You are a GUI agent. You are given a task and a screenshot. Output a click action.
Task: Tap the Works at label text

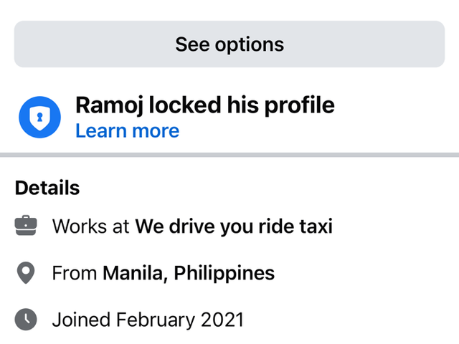click(x=90, y=226)
